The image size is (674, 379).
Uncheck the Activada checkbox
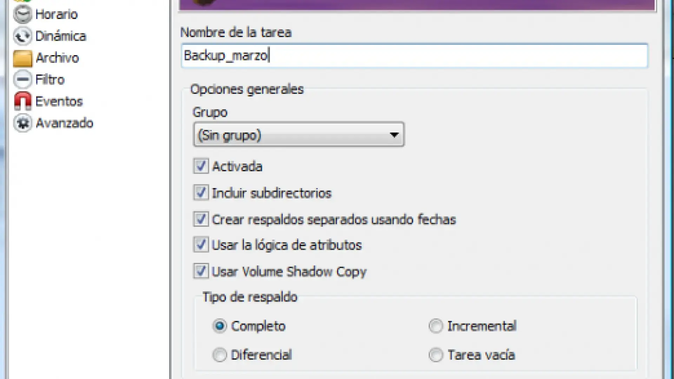point(201,166)
